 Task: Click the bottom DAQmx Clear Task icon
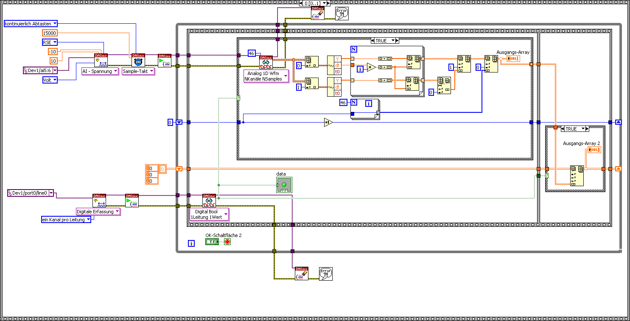pos(302,274)
